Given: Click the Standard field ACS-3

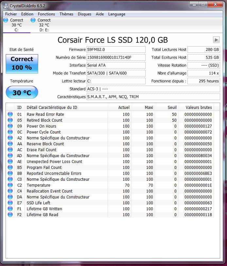Looking at the screenshot, I should point(153,89).
